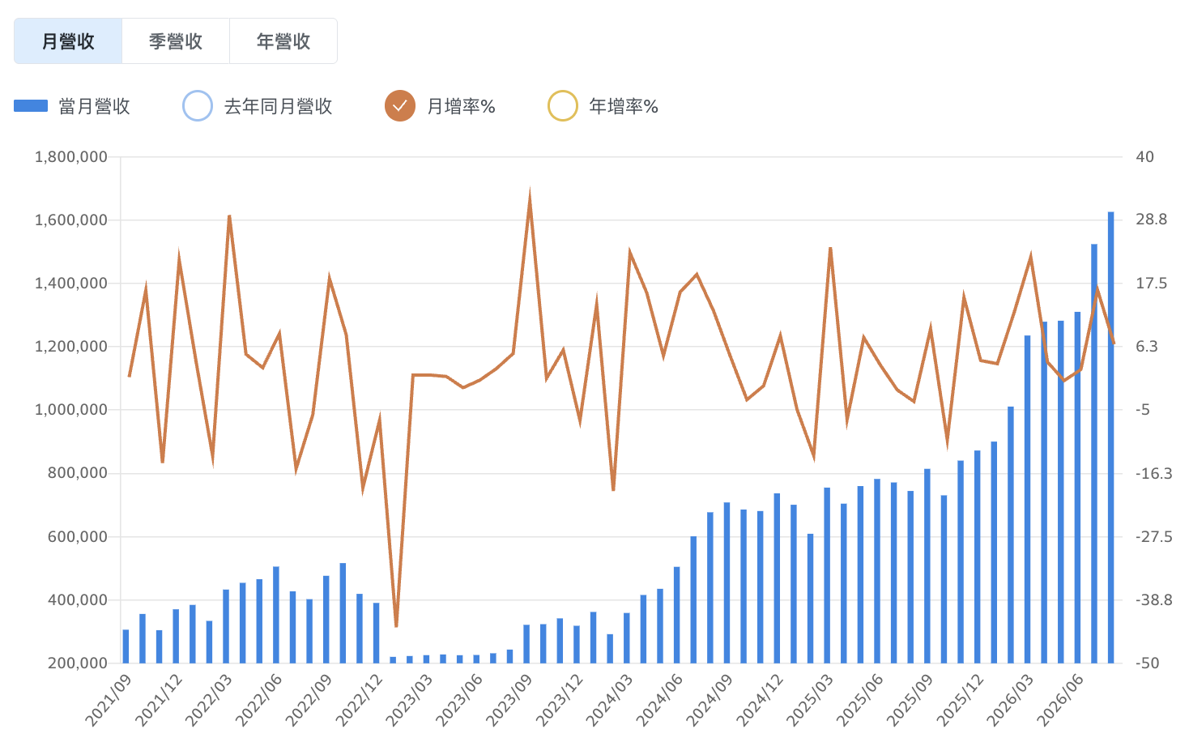Click the 2022/12 x-axis date label

click(x=359, y=700)
